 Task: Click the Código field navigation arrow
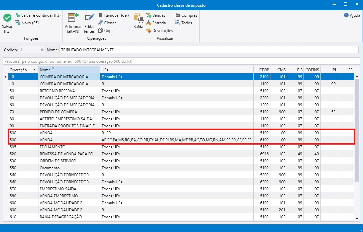42,50
